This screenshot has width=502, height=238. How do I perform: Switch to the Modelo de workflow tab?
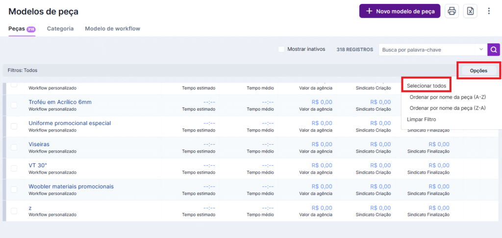[x=112, y=29]
